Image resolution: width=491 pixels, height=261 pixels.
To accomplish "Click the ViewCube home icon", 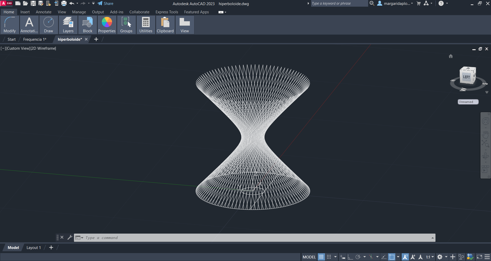I will [451, 56].
